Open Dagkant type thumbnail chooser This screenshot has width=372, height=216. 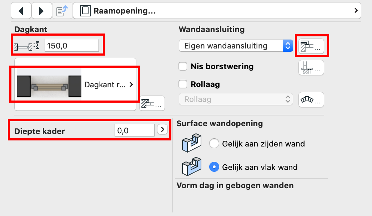tap(75, 84)
